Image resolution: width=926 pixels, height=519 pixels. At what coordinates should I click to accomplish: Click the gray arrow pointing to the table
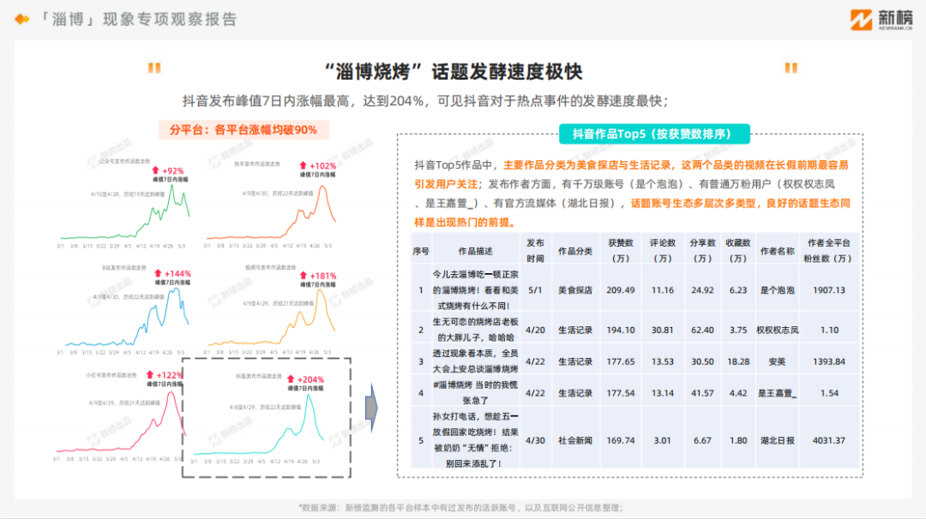[x=371, y=408]
